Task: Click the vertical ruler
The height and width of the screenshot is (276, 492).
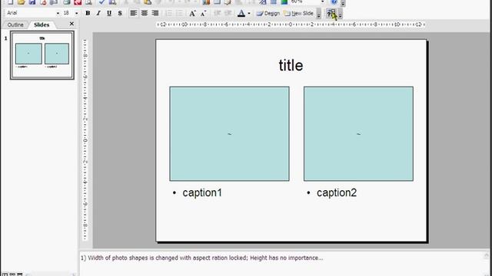Action: tap(85, 140)
